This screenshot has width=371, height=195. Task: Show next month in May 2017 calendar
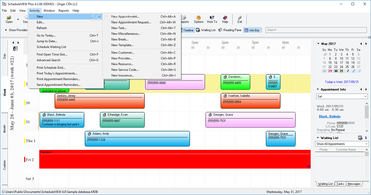[x=366, y=44]
